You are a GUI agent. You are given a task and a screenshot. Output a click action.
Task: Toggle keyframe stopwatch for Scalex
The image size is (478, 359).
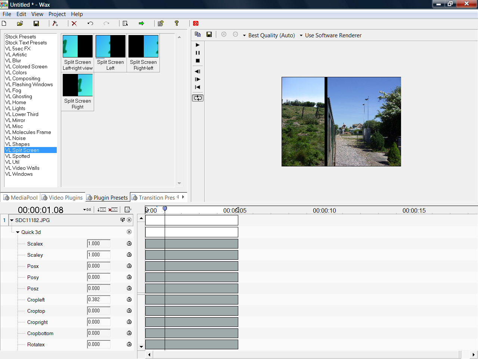point(129,243)
